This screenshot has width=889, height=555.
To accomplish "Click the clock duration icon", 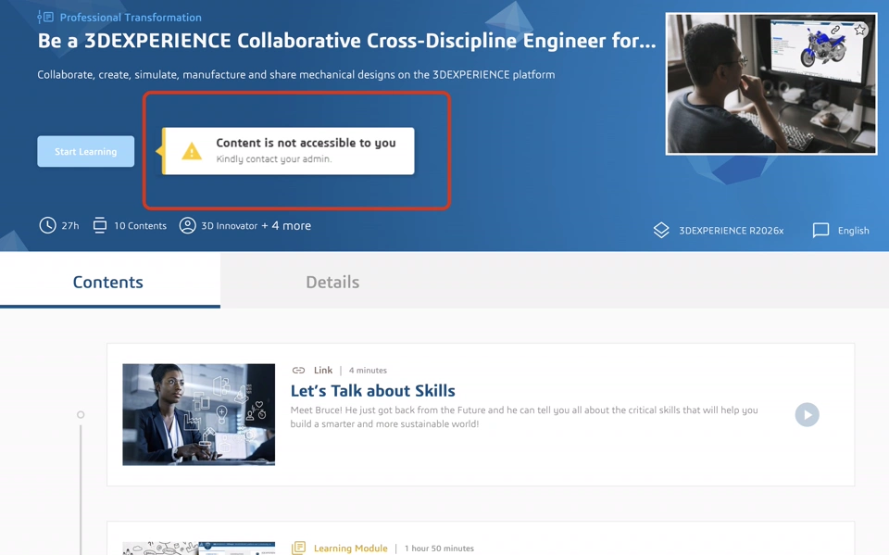I will pyautogui.click(x=47, y=225).
